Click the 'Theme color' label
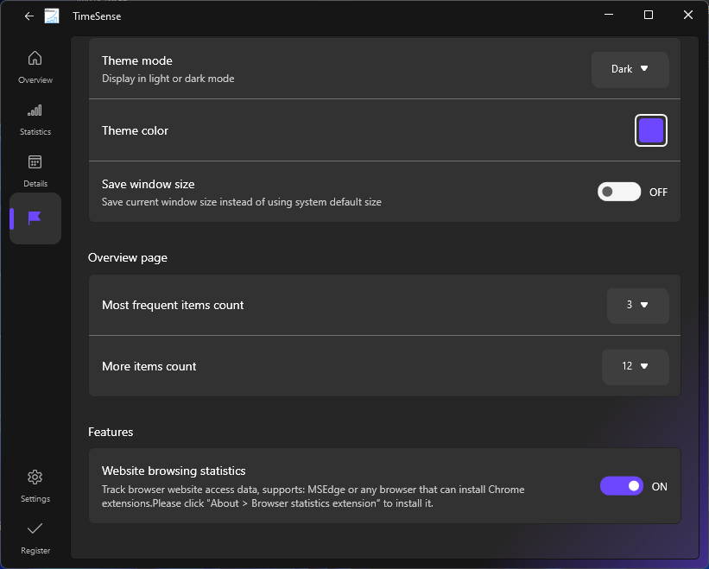709x569 pixels. pyautogui.click(x=135, y=130)
